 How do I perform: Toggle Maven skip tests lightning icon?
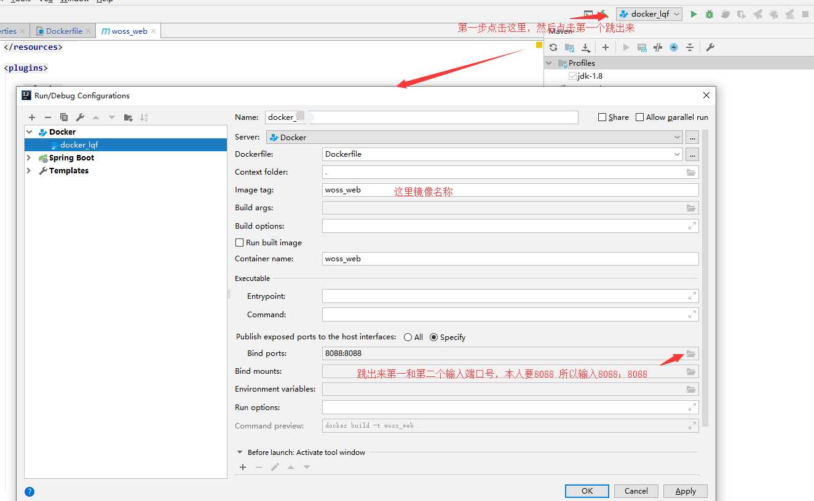click(x=674, y=47)
